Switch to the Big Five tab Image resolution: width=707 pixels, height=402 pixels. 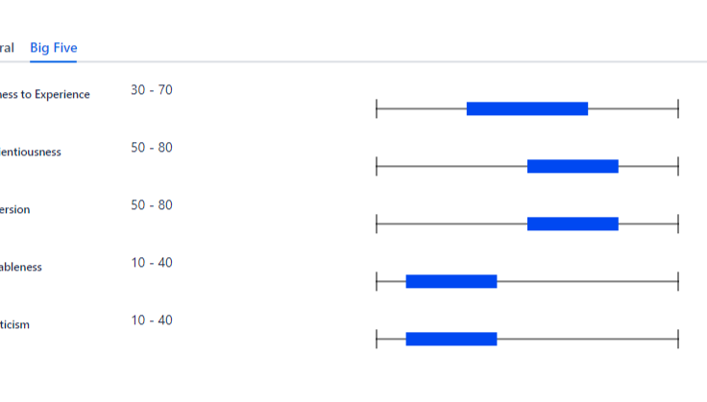click(54, 47)
